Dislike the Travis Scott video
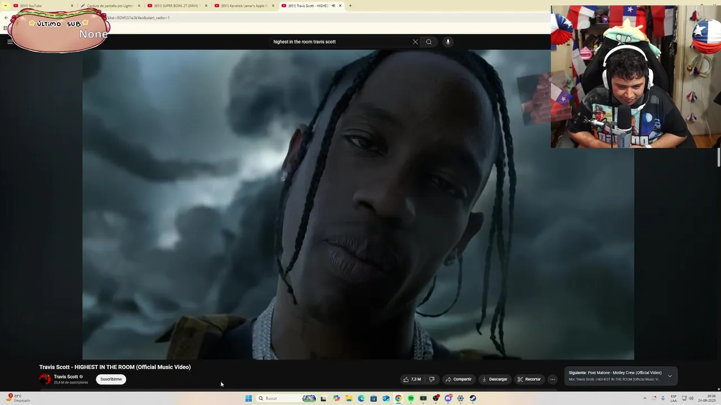This screenshot has width=721, height=405. click(x=431, y=379)
